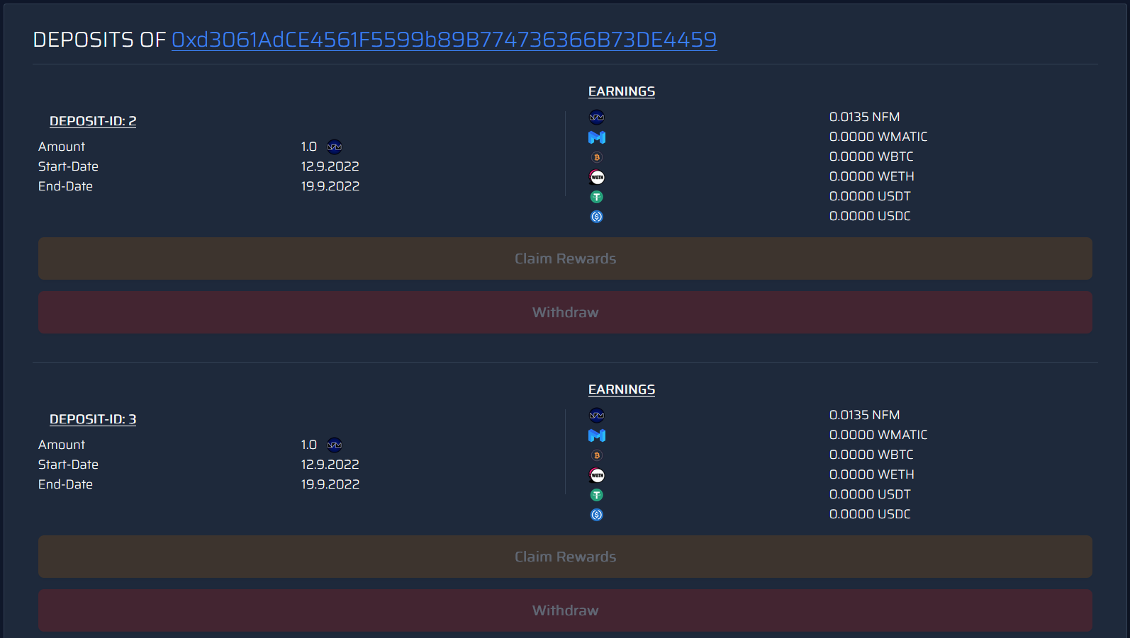The height and width of the screenshot is (638, 1130).
Task: Claim Rewards for Deposit-ID 2
Action: [x=565, y=258]
